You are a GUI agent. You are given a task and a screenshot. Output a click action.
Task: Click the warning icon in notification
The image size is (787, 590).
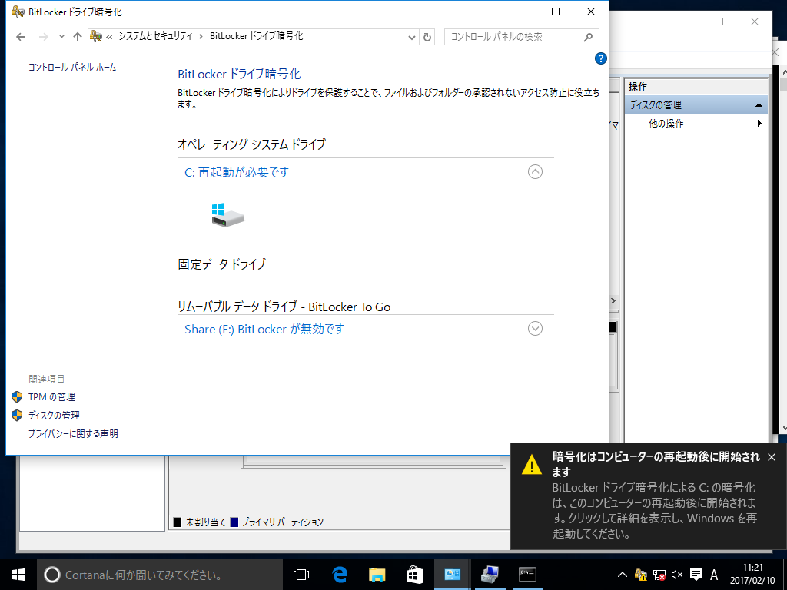coord(532,465)
